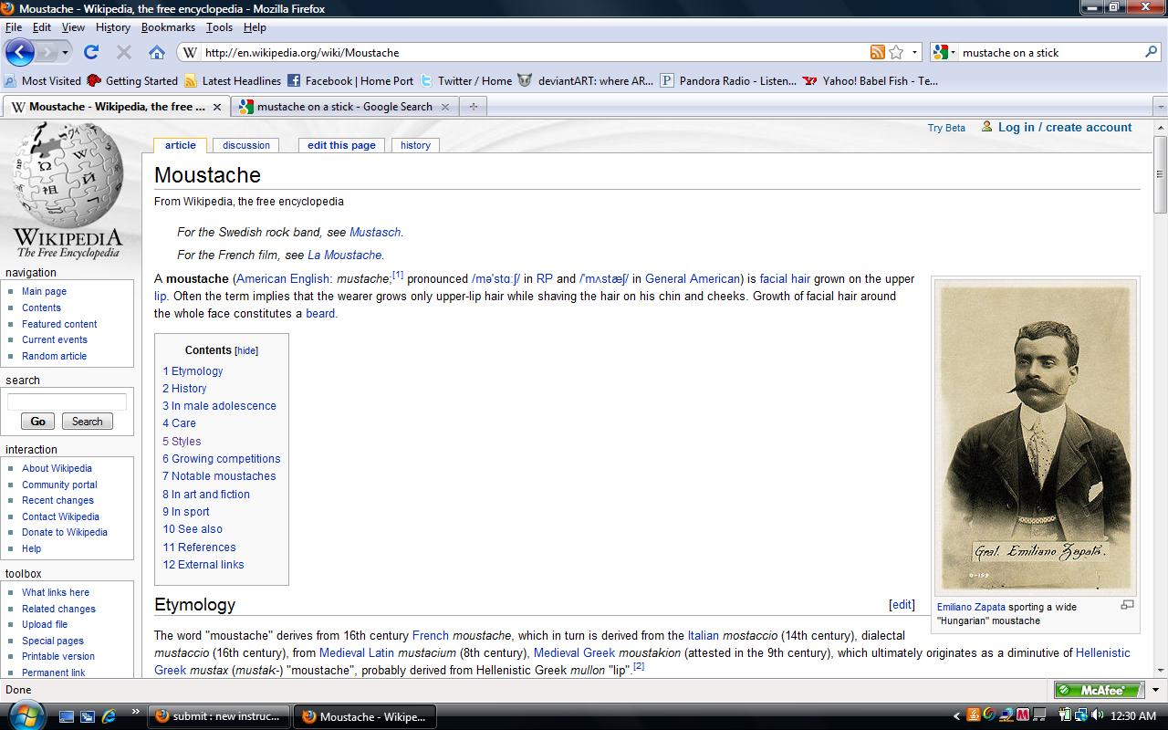Reload the current page
Viewport: 1168px width, 730px height.
tap(91, 52)
